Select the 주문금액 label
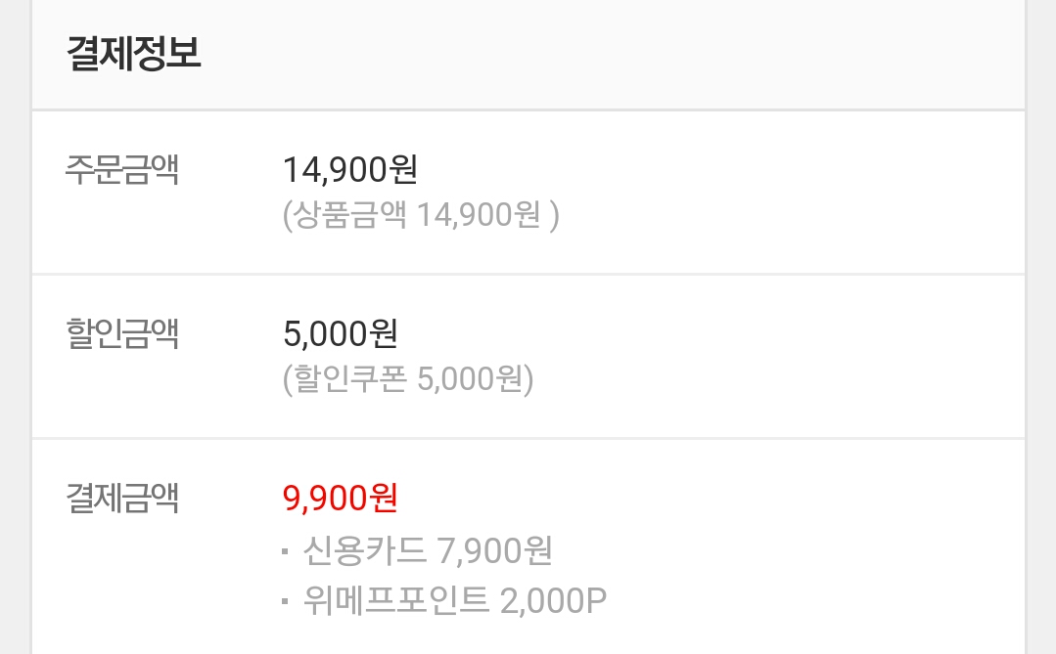This screenshot has height=654, width=1056. 122,170
